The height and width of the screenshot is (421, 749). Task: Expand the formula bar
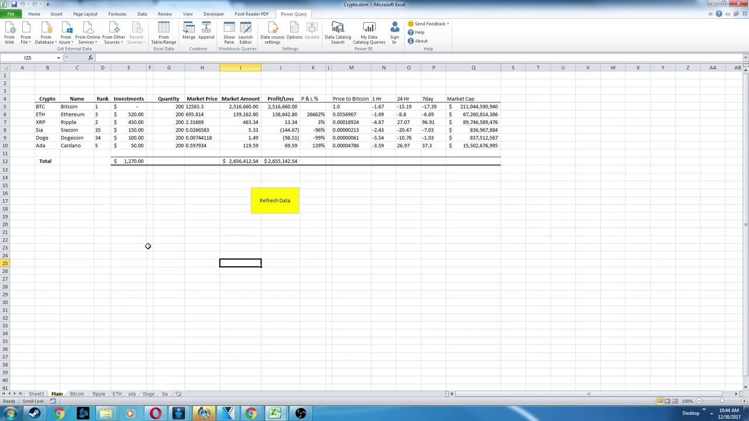[x=745, y=58]
